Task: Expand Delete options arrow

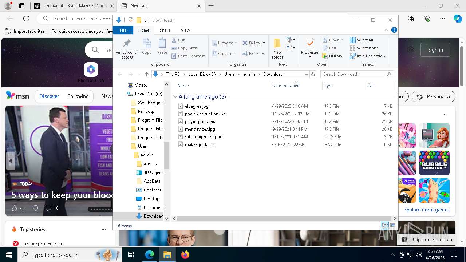Action: point(264,43)
